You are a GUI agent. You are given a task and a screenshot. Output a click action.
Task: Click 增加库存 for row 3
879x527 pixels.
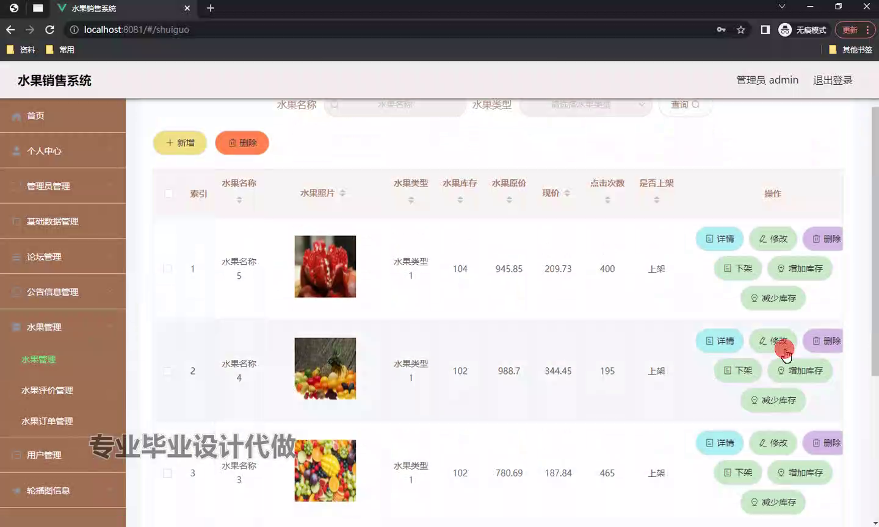coord(800,473)
